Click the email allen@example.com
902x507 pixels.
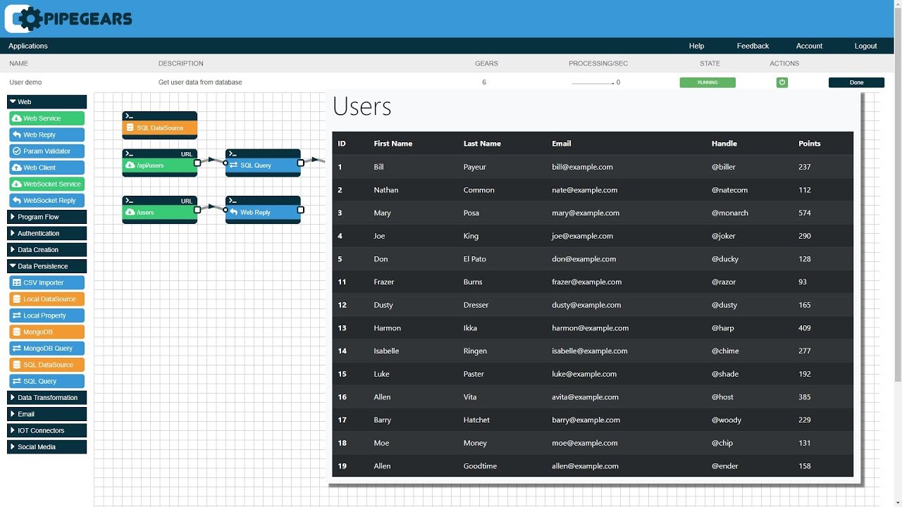coord(586,466)
